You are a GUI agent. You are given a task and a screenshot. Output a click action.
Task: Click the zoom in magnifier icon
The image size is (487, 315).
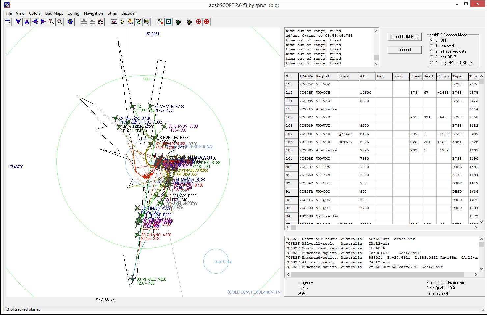51,22
